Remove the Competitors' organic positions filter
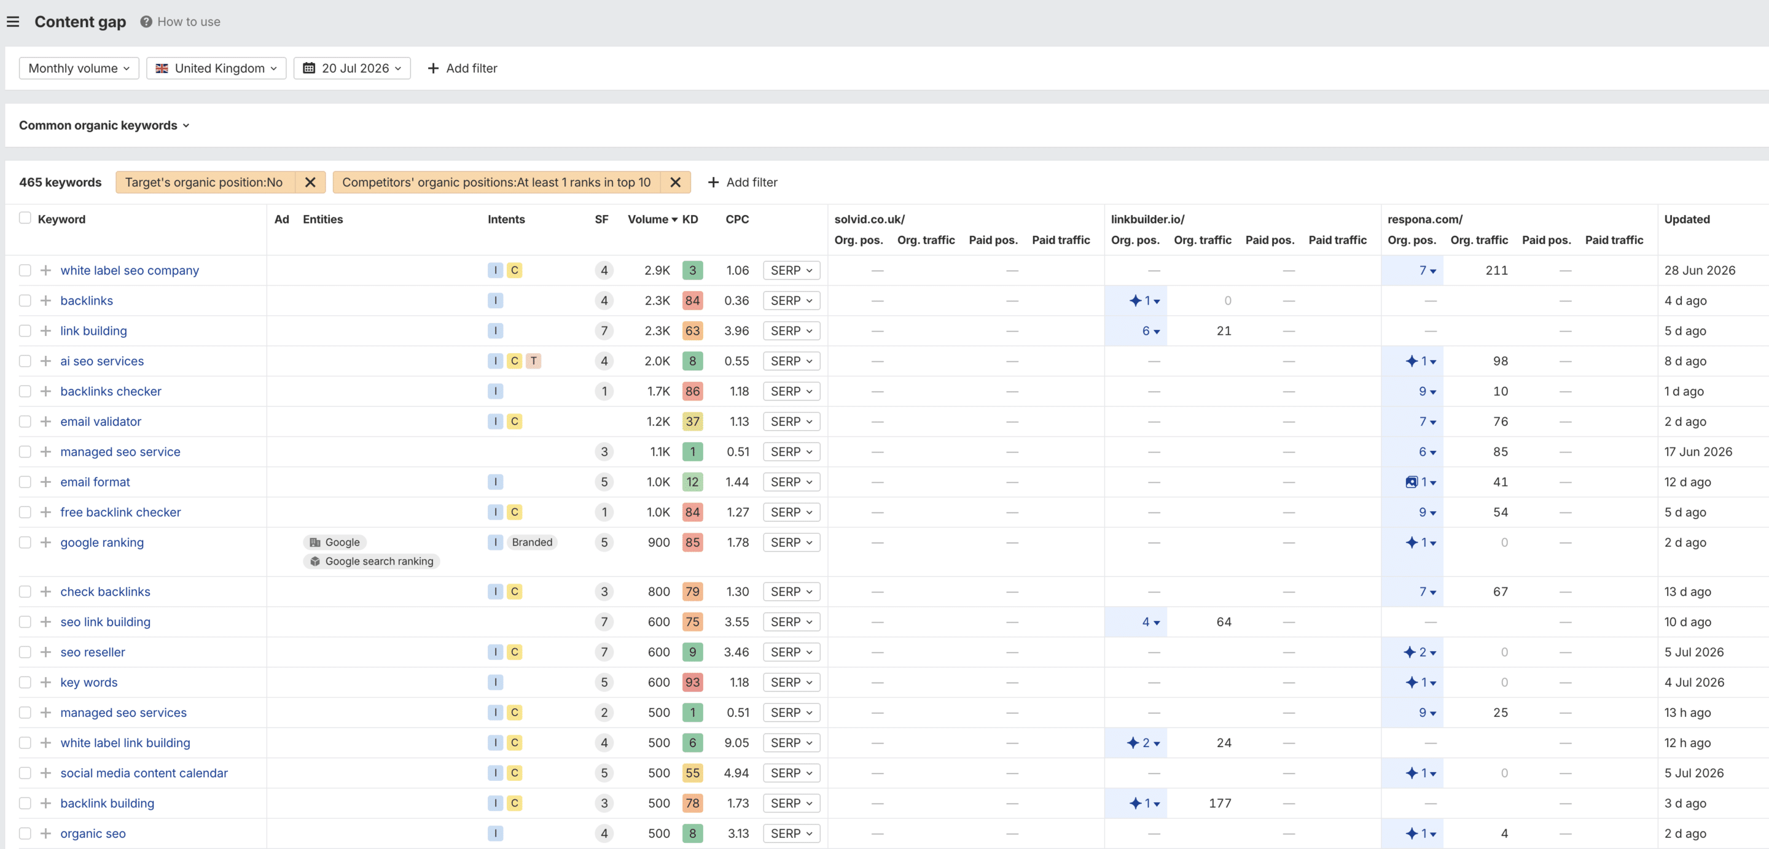Image resolution: width=1769 pixels, height=849 pixels. tap(675, 182)
